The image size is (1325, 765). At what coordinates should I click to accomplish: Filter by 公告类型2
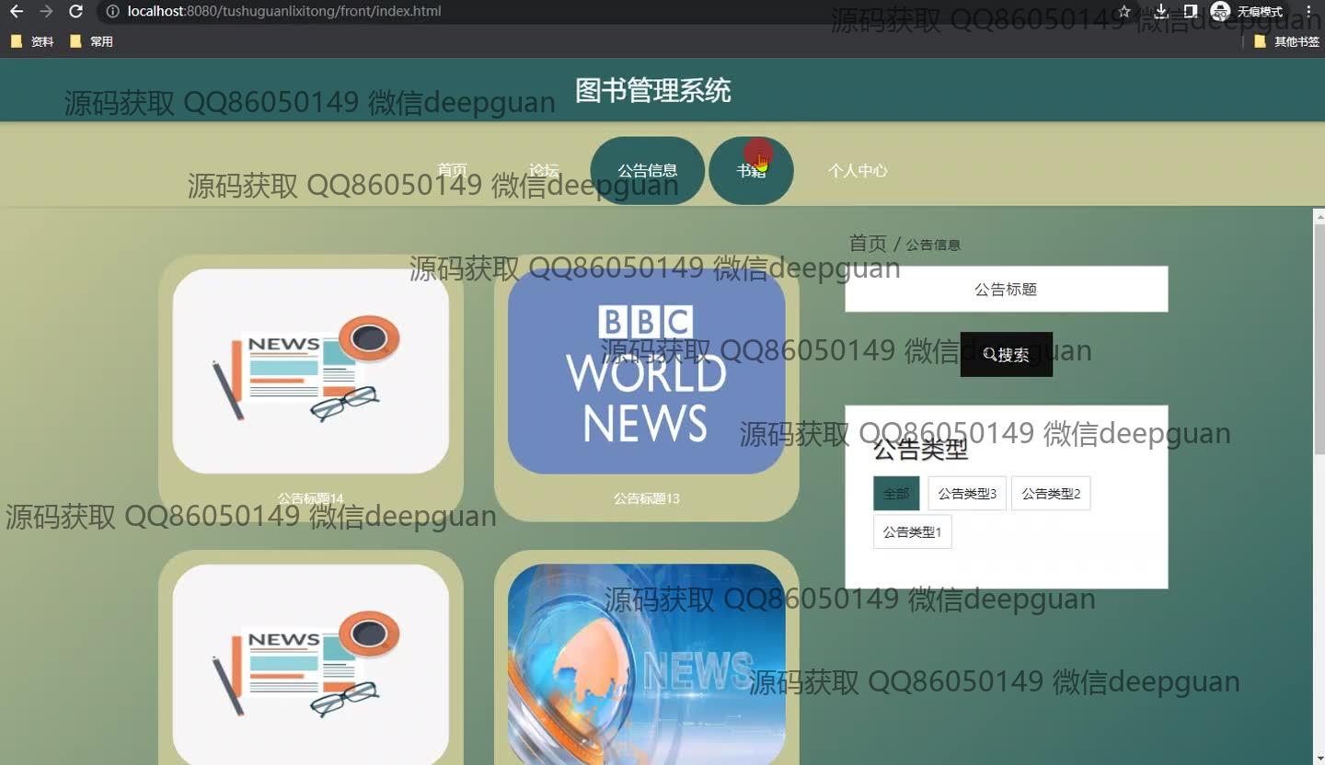click(x=1051, y=494)
